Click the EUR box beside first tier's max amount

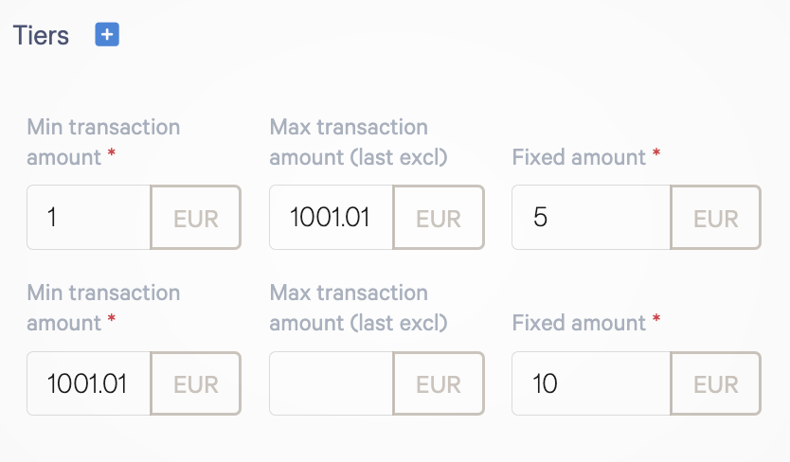coord(439,218)
